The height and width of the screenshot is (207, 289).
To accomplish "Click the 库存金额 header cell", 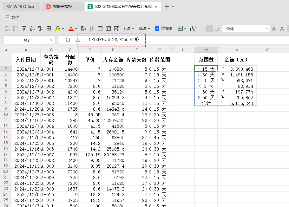I will 113,60.
